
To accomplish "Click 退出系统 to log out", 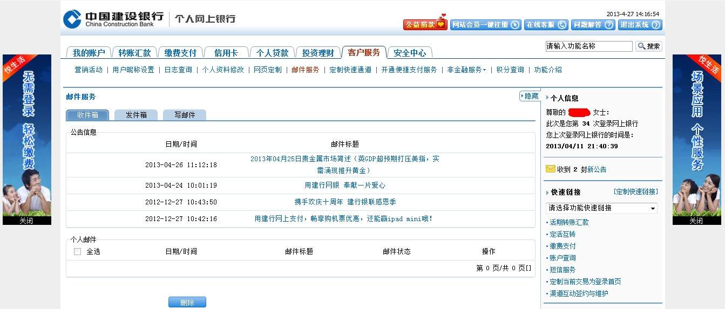I will 640,24.
